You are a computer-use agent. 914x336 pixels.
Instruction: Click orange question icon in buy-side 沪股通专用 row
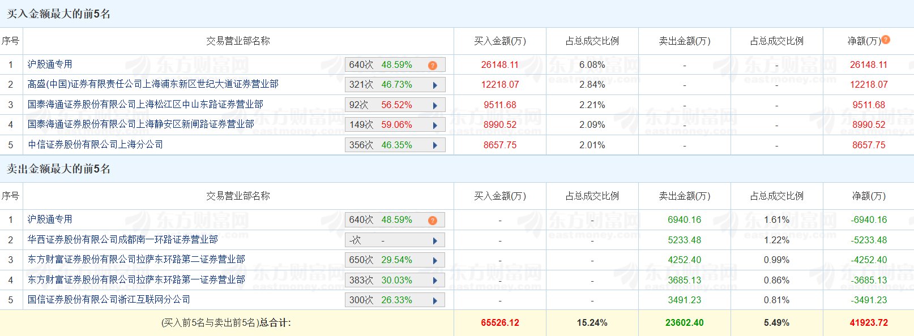click(x=433, y=66)
